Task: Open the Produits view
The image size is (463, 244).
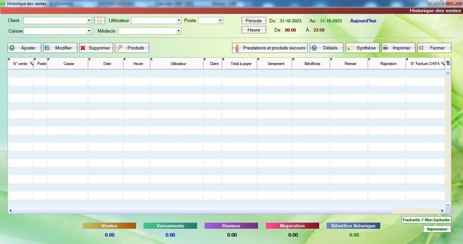Action: click(132, 48)
